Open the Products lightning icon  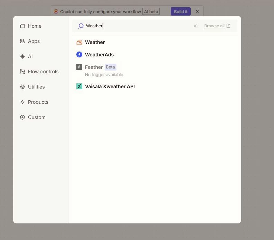pos(22,102)
